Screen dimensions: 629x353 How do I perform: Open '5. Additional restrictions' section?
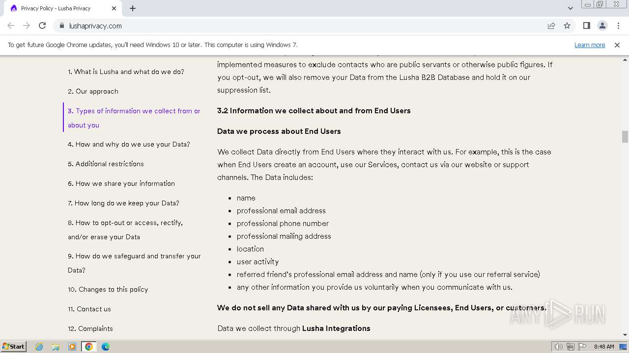(106, 164)
